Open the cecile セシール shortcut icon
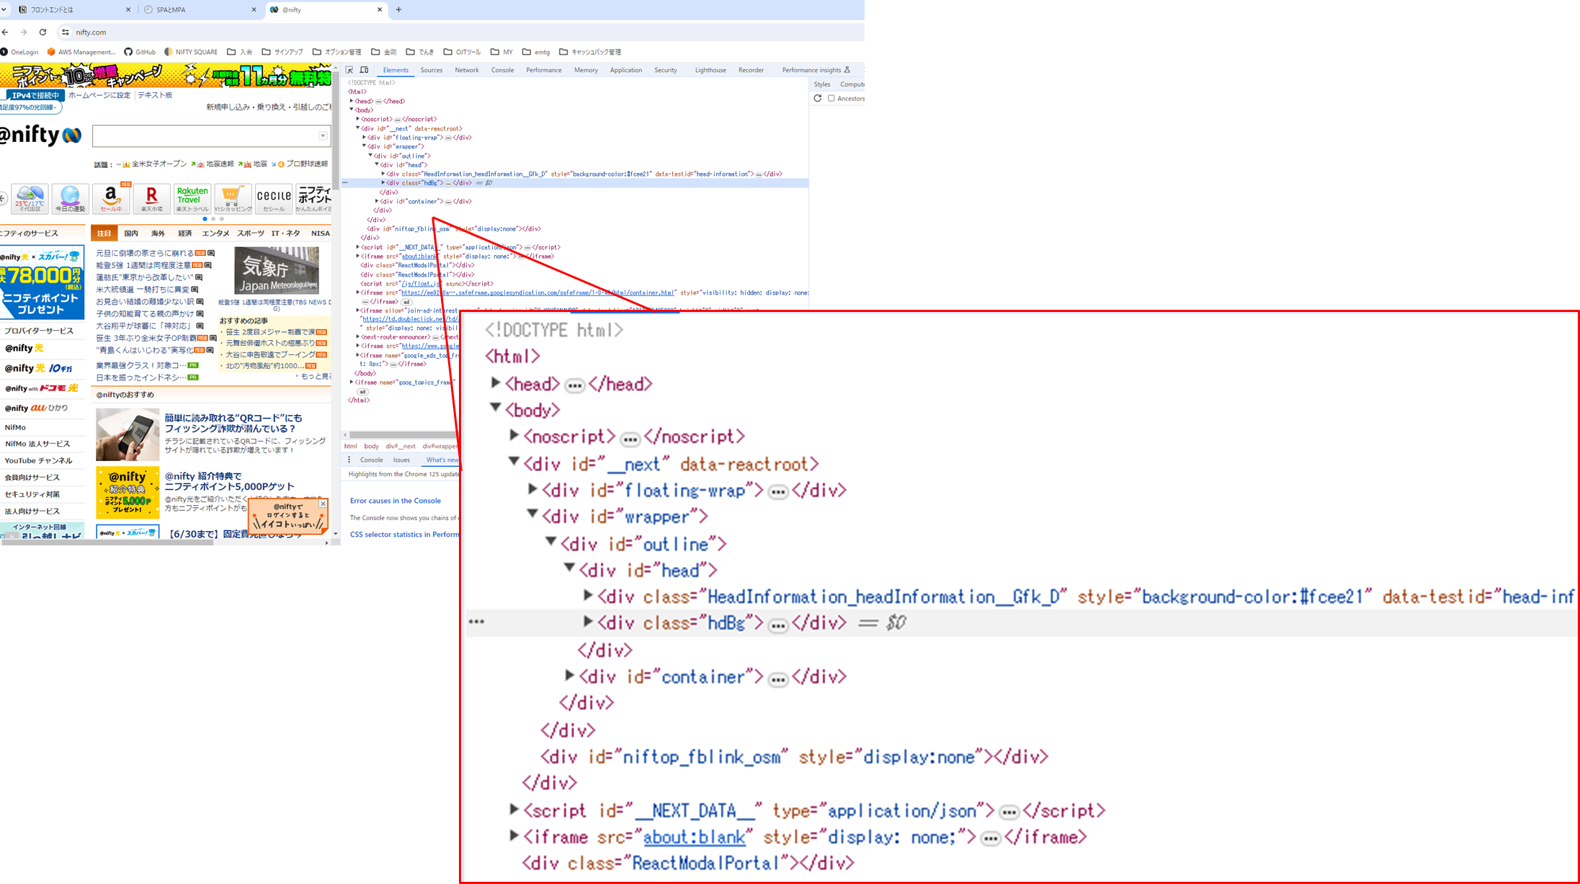This screenshot has height=884, width=1580. tap(274, 198)
